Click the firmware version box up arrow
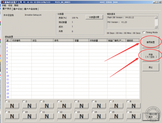 coord(156,18)
